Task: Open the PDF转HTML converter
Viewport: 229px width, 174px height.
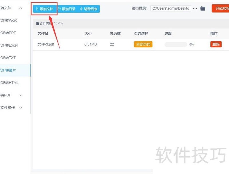Action: click(x=9, y=82)
